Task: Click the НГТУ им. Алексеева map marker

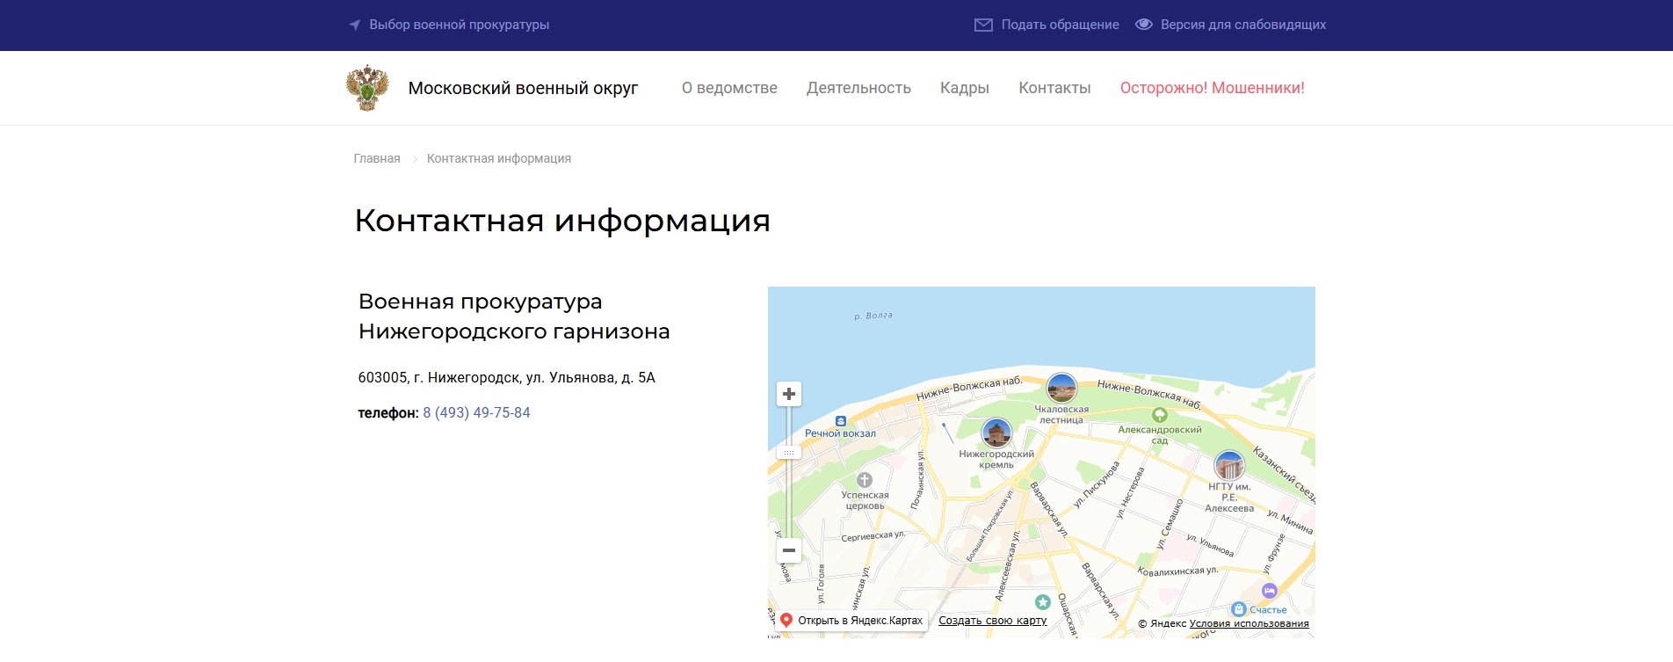Action: 1228,465
